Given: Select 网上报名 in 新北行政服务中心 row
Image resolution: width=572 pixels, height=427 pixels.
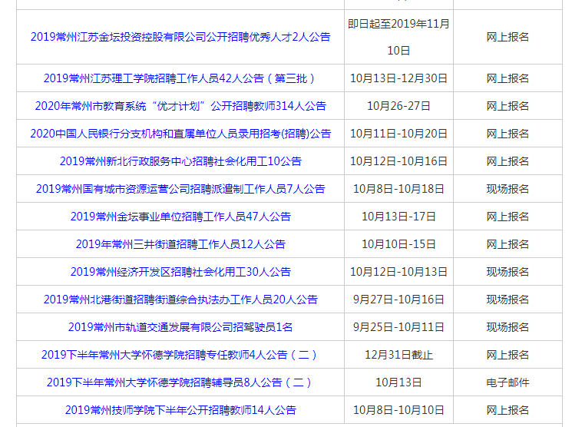Looking at the screenshot, I should coord(508,161).
